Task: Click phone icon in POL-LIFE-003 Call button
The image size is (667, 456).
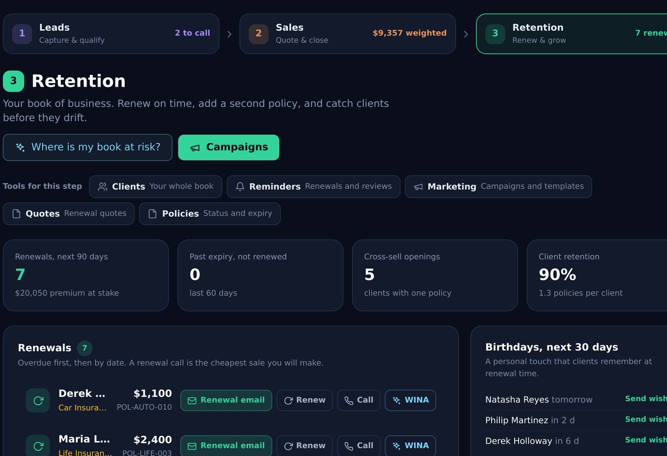Action: (x=349, y=446)
